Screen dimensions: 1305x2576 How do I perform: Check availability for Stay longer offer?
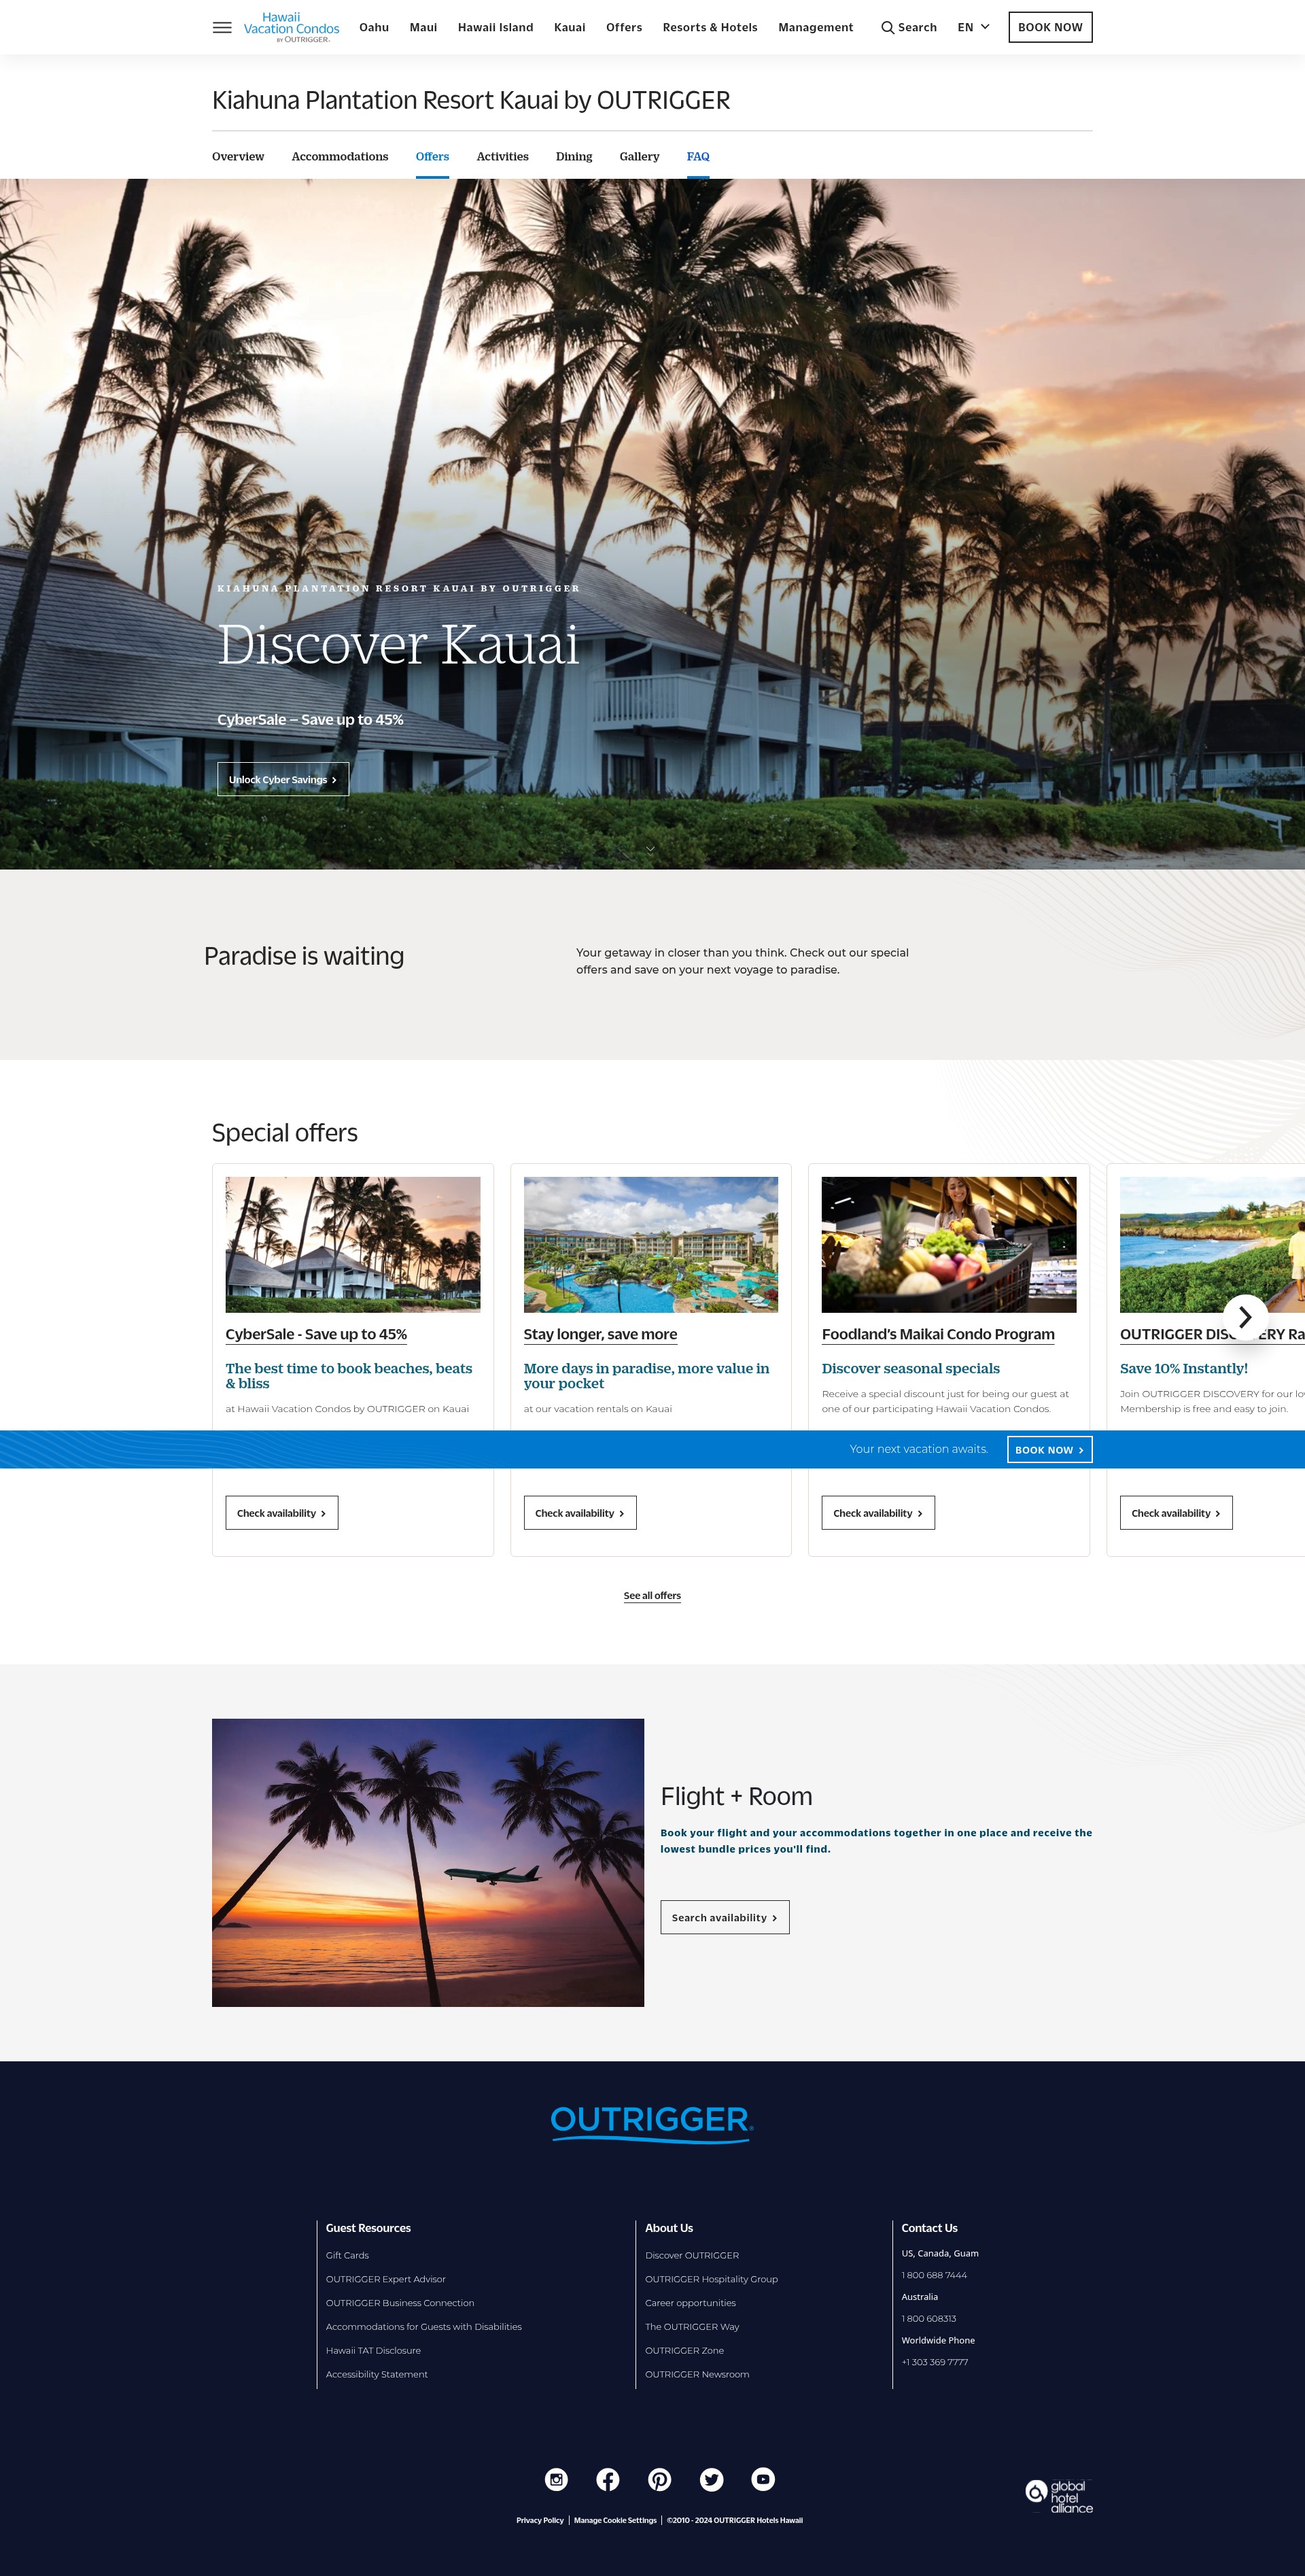click(x=580, y=1512)
